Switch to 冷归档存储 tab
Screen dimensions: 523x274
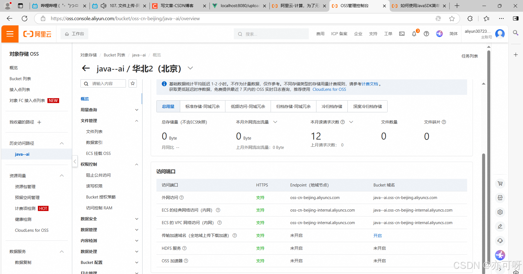(x=332, y=106)
